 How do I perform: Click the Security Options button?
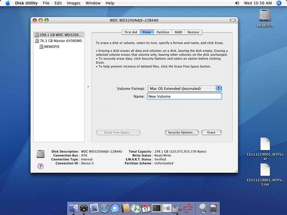(x=182, y=132)
